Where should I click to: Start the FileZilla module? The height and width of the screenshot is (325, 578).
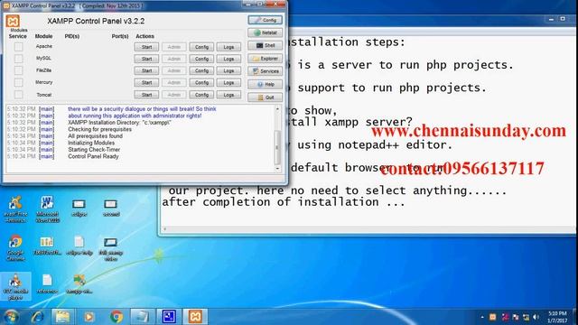coord(146,70)
